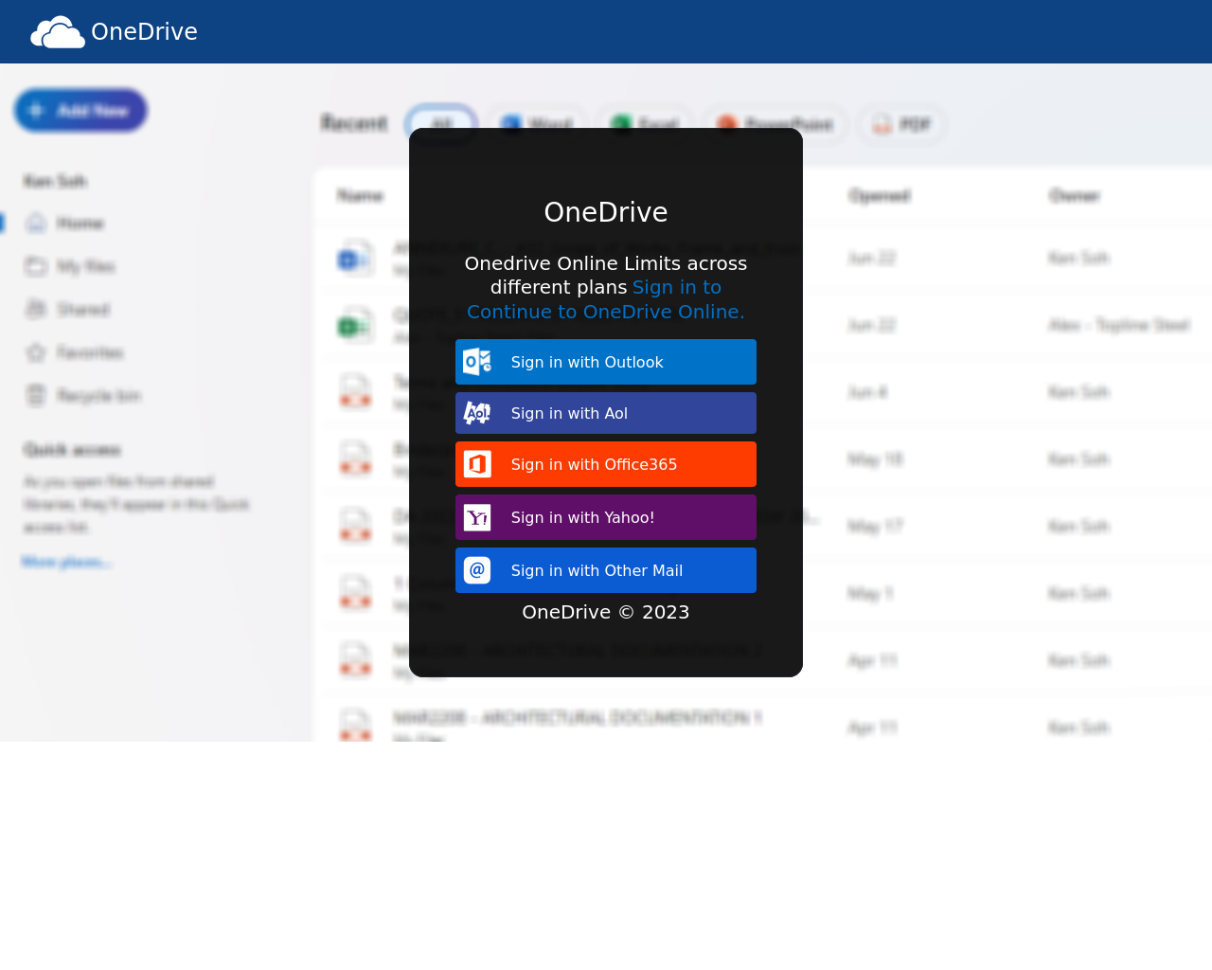The width and height of the screenshot is (1212, 970).
Task: Click the Yahoo icon on sign-in button
Action: [477, 517]
